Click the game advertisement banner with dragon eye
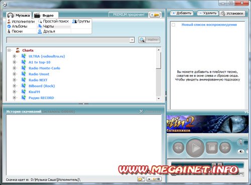Screen dimensions: 251x185 click(207, 124)
